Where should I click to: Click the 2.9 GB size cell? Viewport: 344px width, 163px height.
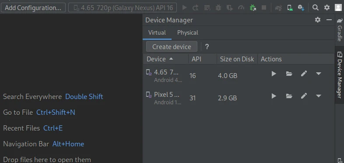coord(227,98)
